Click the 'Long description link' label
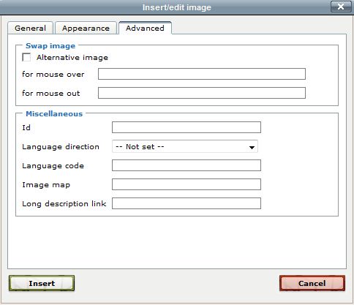This screenshot has height=305, width=354. [x=64, y=203]
